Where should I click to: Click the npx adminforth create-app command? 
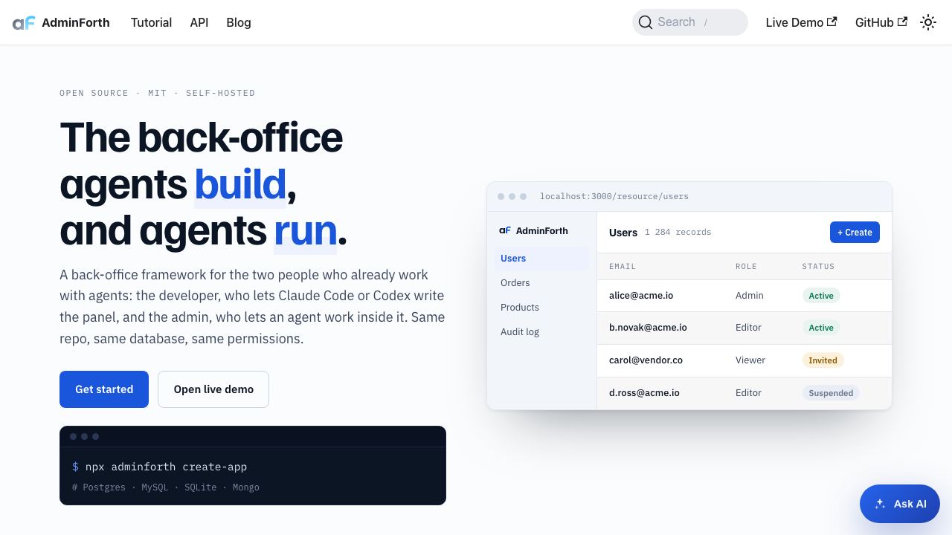(166, 467)
